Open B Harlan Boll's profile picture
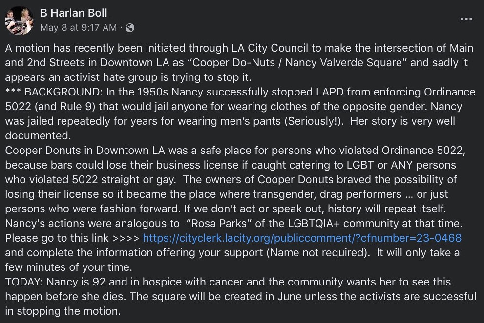484x323 pixels. click(19, 20)
